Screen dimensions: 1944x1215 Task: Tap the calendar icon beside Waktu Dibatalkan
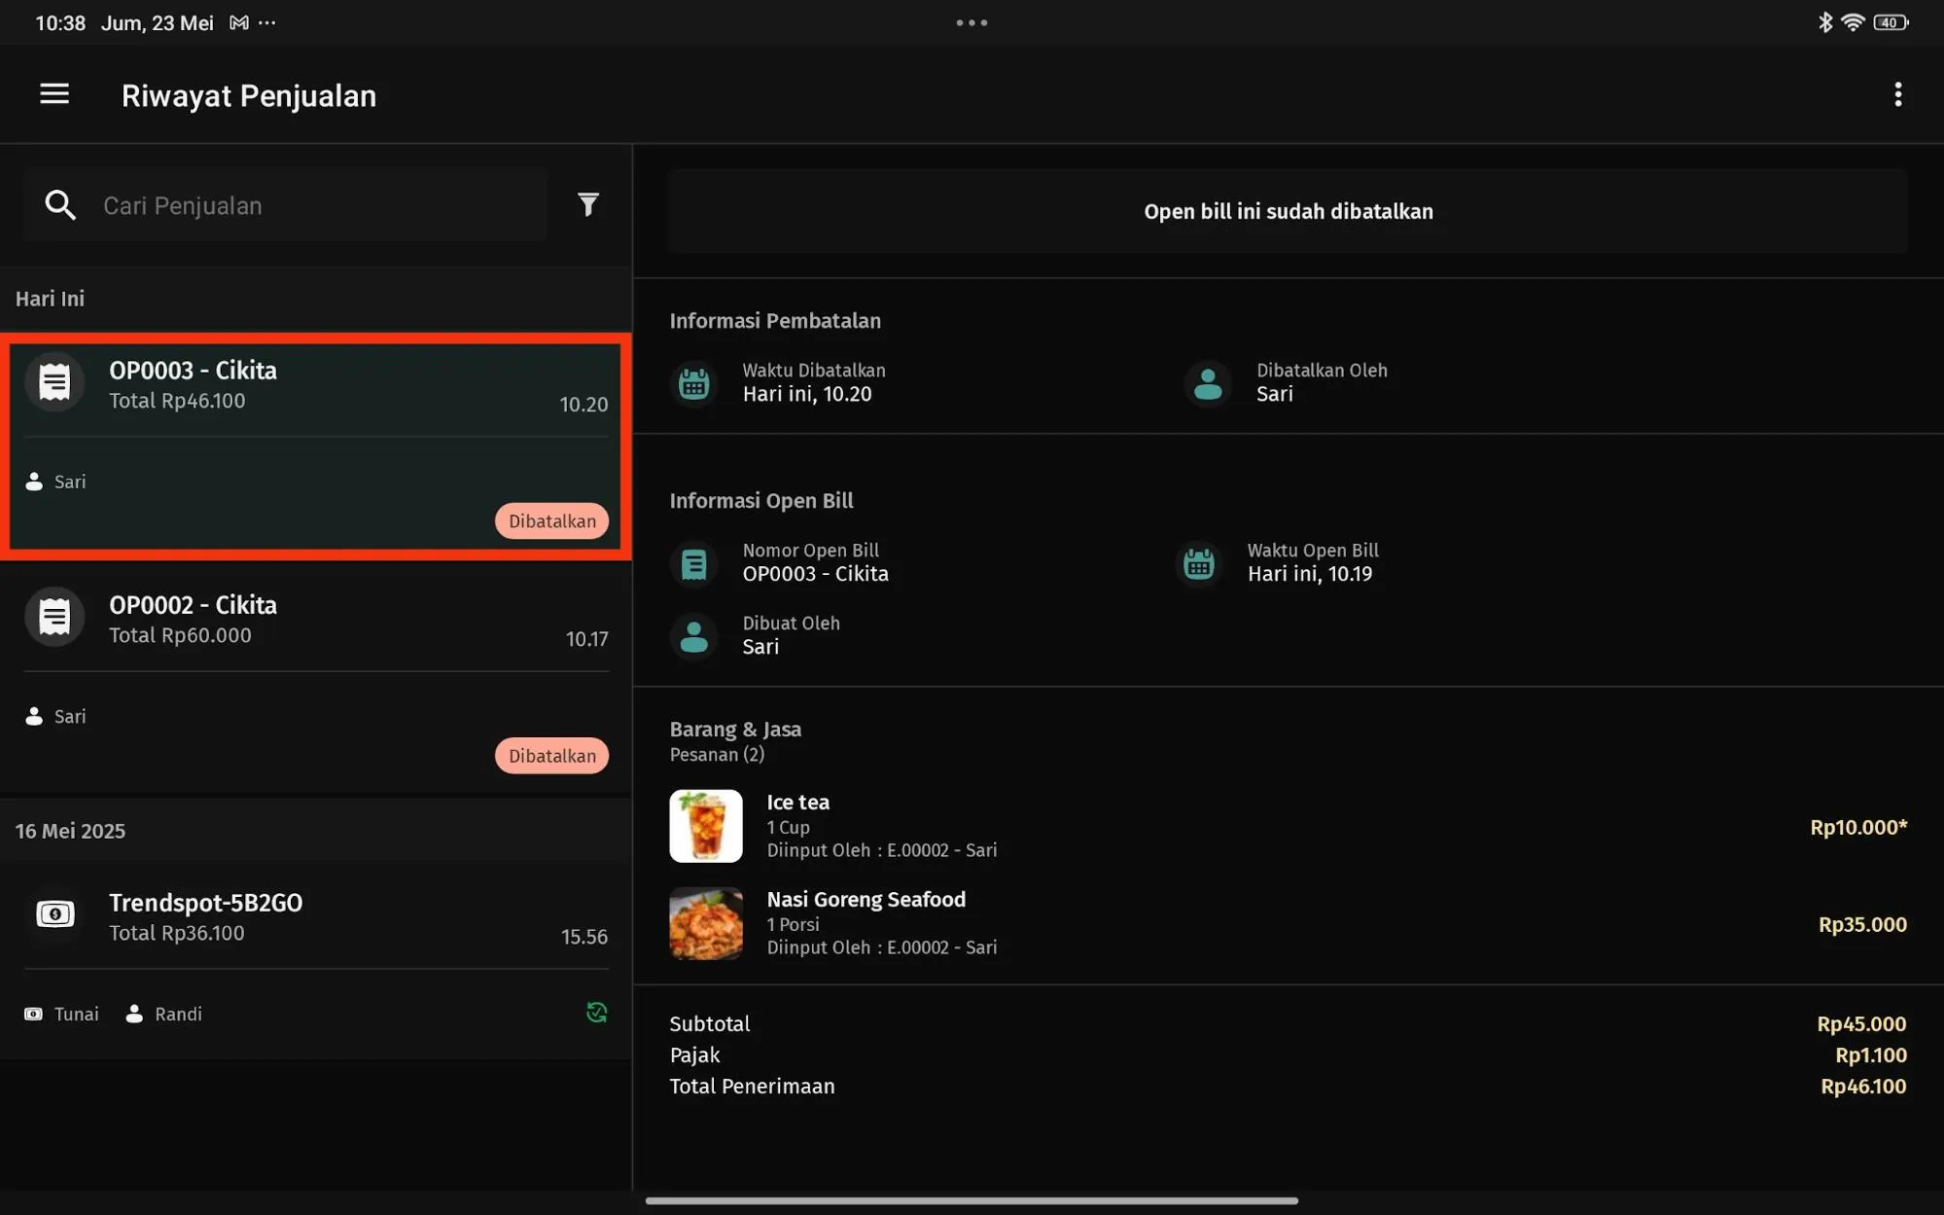click(693, 383)
